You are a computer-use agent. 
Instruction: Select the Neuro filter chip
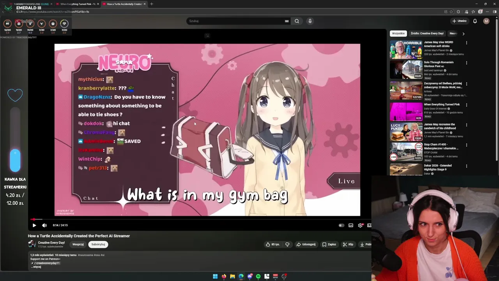pos(453,34)
